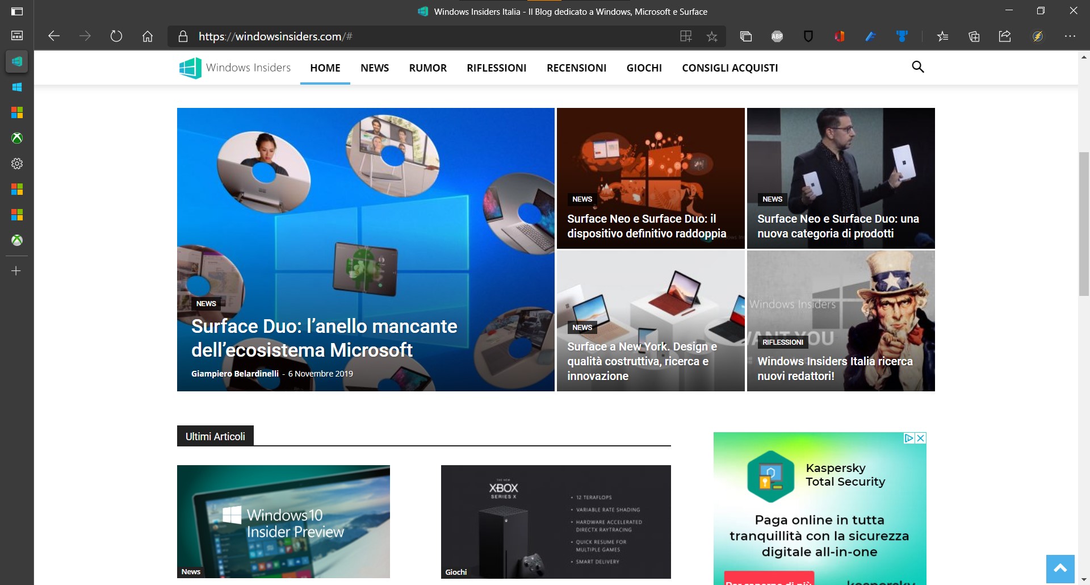Open the NEWS navigation item
This screenshot has height=585, width=1090.
click(x=375, y=68)
